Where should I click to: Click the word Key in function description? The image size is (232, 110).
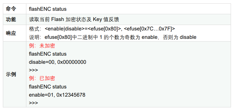tap(97, 19)
